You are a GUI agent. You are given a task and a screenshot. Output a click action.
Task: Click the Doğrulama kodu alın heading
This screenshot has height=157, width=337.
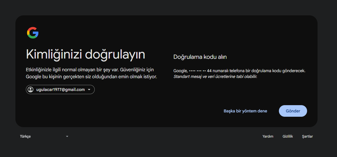(200, 57)
